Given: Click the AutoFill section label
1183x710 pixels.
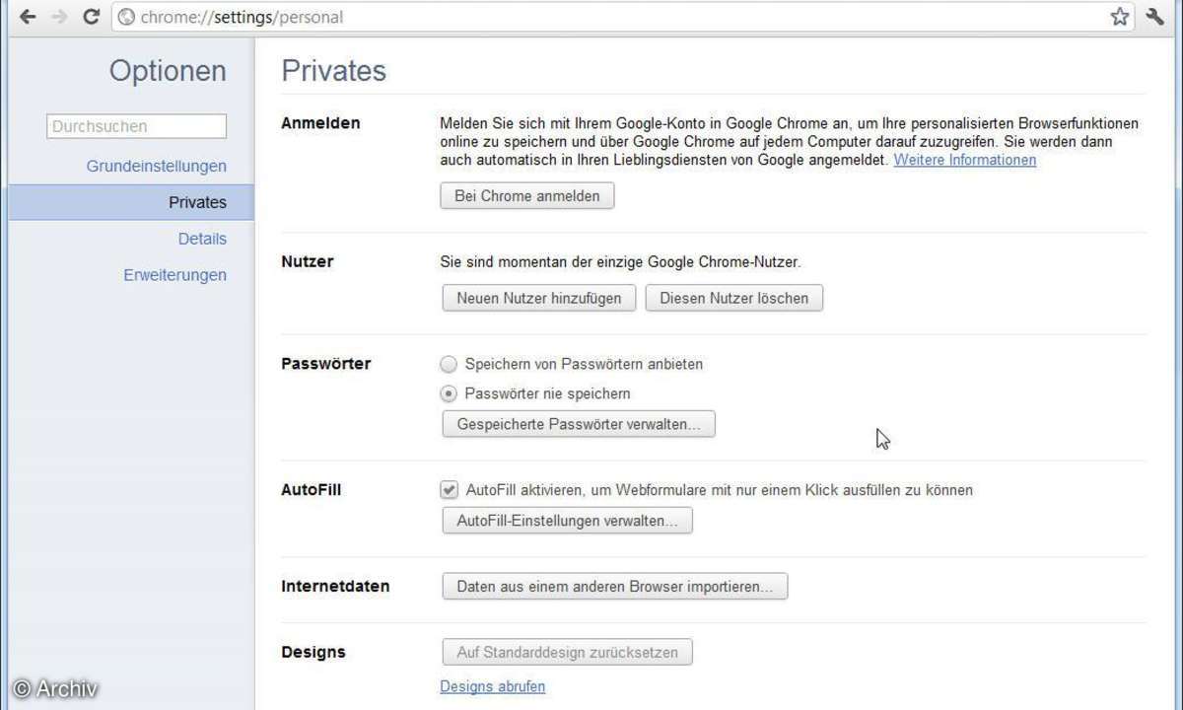Looking at the screenshot, I should [312, 489].
